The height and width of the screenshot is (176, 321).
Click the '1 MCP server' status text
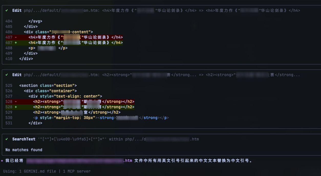click(x=77, y=171)
